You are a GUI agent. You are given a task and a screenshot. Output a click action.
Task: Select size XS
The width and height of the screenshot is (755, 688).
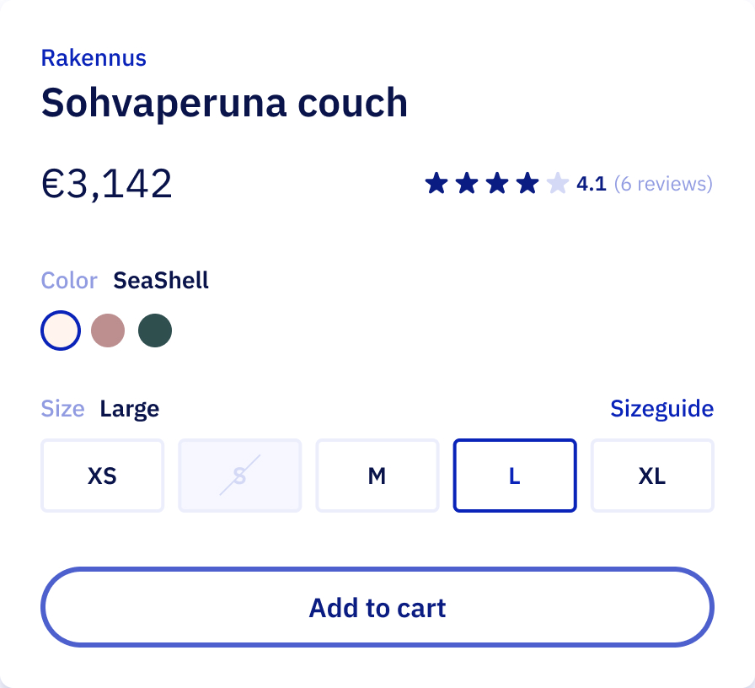point(103,476)
